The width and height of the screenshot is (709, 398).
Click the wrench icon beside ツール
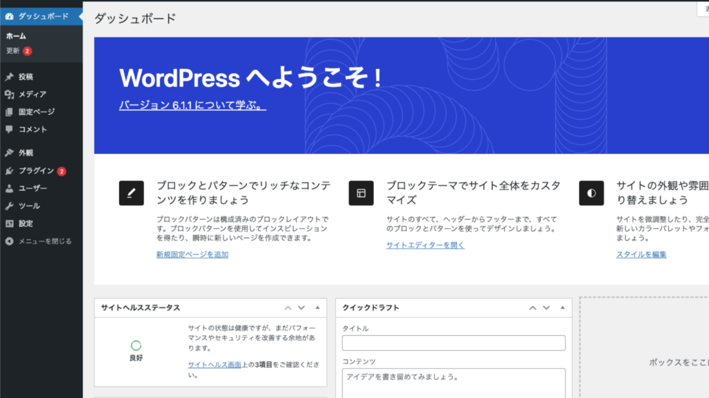click(x=9, y=206)
